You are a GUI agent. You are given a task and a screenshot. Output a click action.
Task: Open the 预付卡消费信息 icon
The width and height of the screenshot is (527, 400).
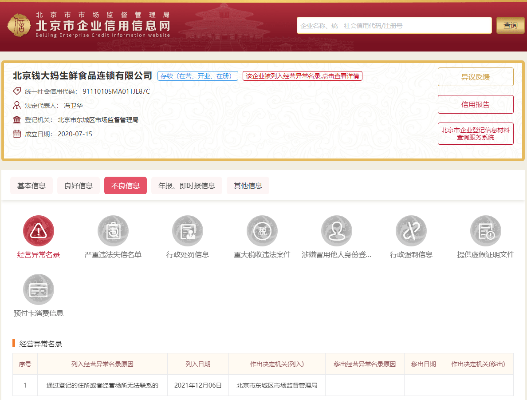pyautogui.click(x=39, y=289)
